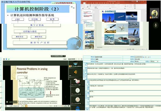Click the 打印机 box on control slide

35,19
